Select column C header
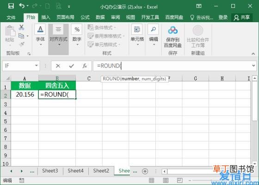Viewport: 259px width, 185px height. [89, 78]
